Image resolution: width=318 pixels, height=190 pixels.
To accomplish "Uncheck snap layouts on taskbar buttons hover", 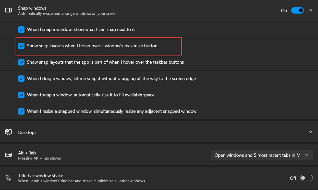I will click(21, 62).
